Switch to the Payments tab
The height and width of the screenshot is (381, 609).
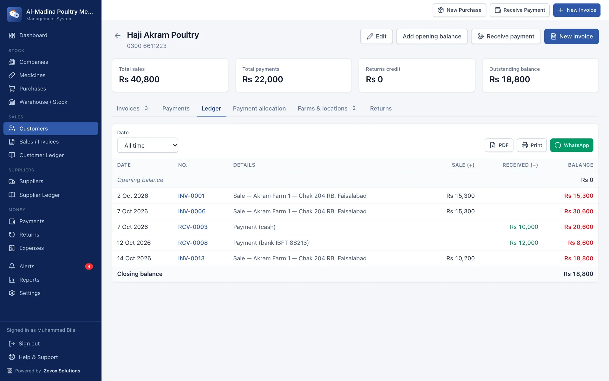[x=176, y=109]
